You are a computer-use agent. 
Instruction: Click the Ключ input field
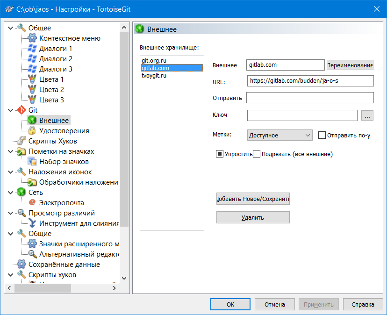tap(302, 115)
